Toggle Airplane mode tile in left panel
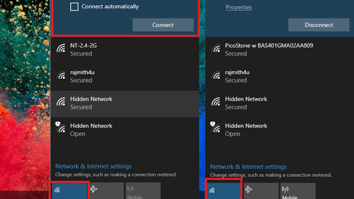The width and height of the screenshot is (354, 199). click(x=106, y=191)
